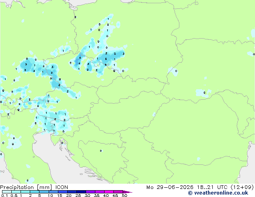
Task: Select the 30–35 mm purple legend swatch
Action: click(x=90, y=192)
